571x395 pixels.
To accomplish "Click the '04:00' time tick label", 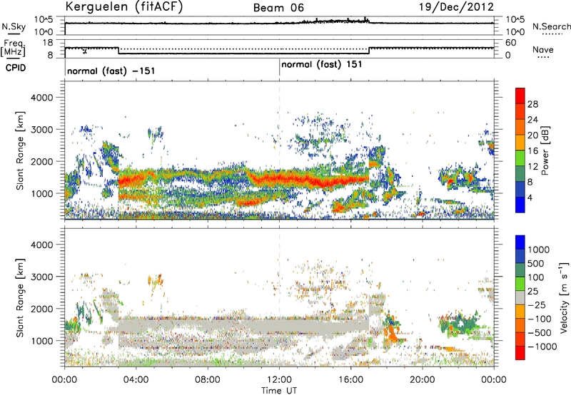I will point(136,380).
